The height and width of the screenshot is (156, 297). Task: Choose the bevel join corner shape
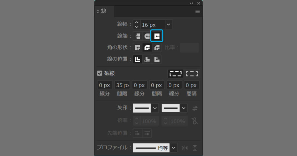coord(157,48)
